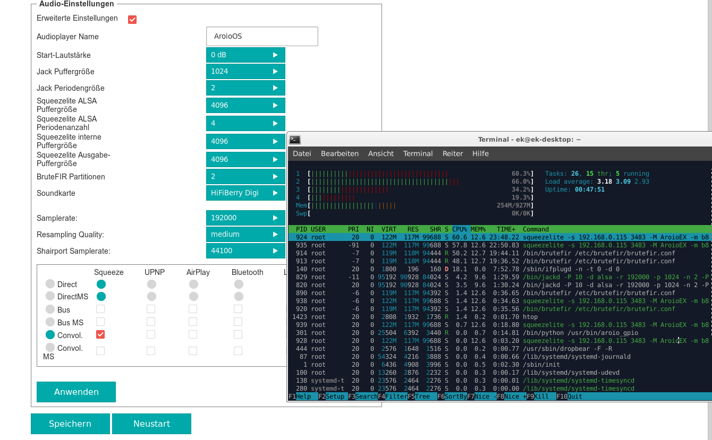Open the Soundkarte HiFiBerry Digi dropdown
The height and width of the screenshot is (440, 712).
click(245, 193)
